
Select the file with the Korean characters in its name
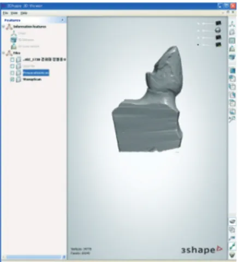(x=44, y=59)
